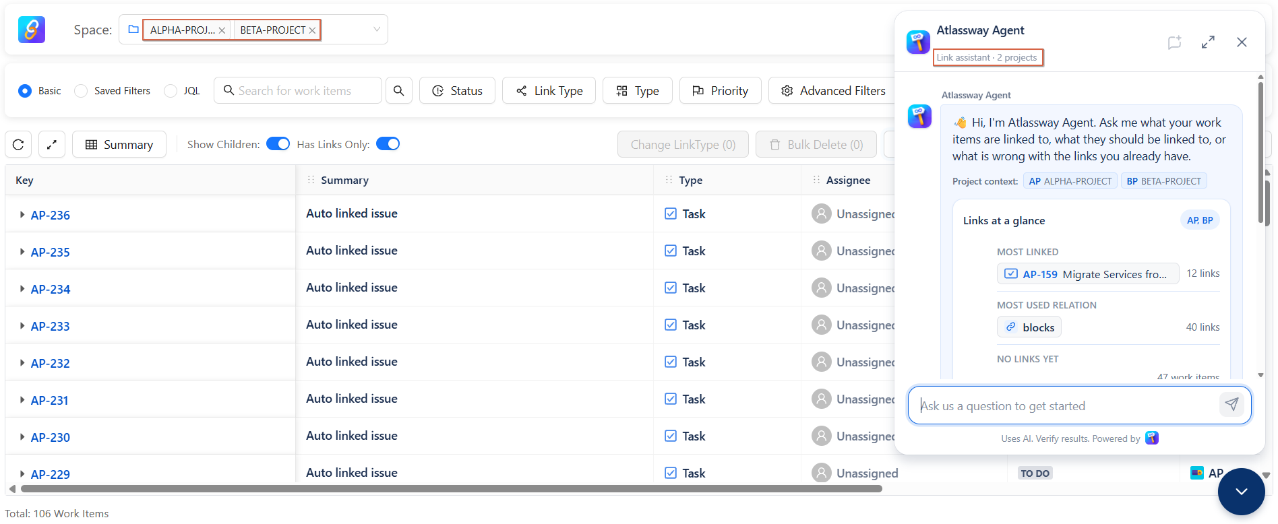Open the Link Type filter
The height and width of the screenshot is (524, 1278).
pos(549,90)
